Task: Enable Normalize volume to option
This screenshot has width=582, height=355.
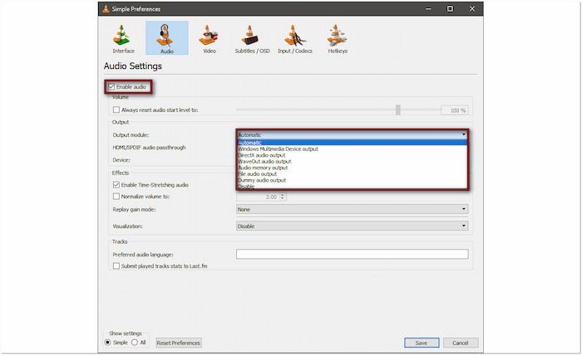Action: point(116,197)
